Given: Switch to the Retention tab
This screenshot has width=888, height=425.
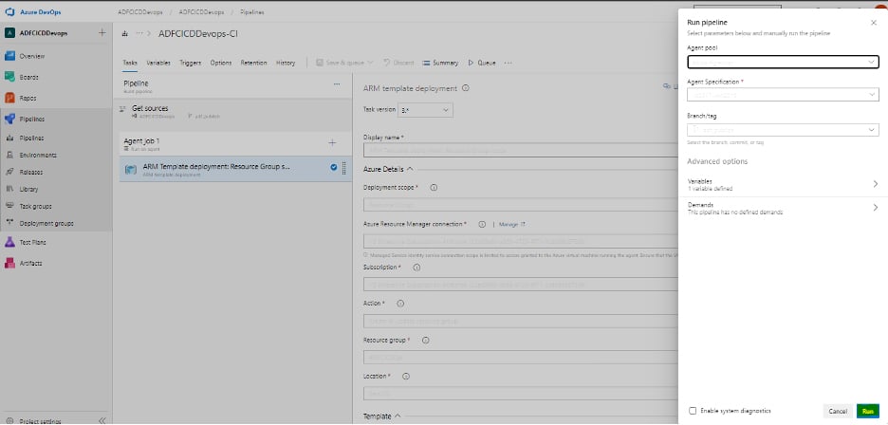Looking at the screenshot, I should (x=253, y=63).
